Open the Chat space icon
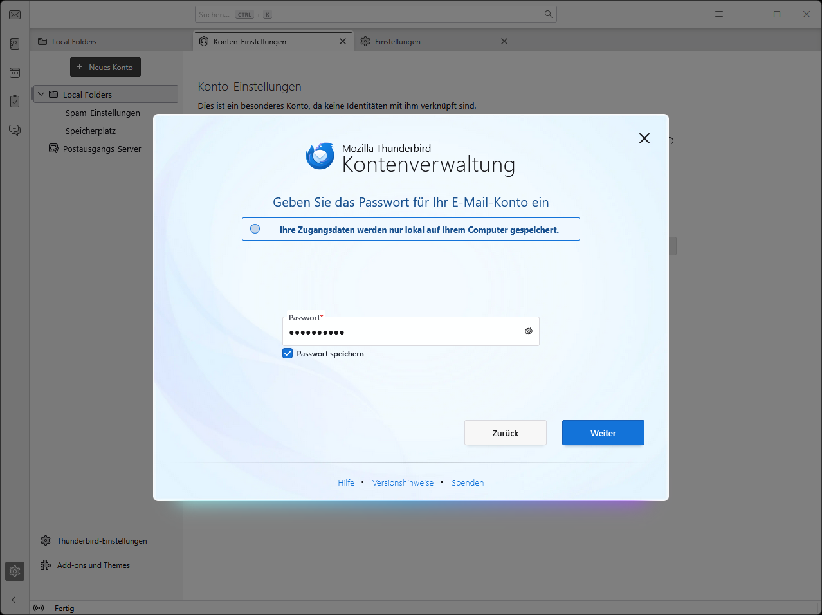Screen dimensions: 822x615 click(15, 131)
